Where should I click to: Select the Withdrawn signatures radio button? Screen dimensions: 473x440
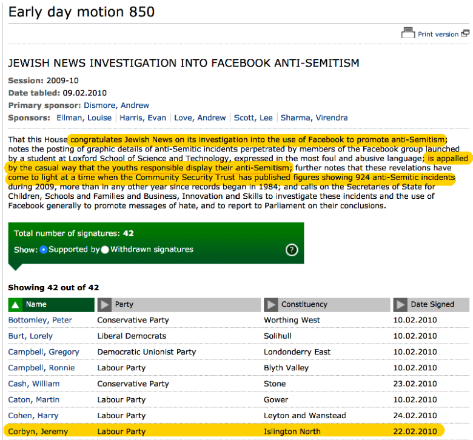[x=105, y=250]
